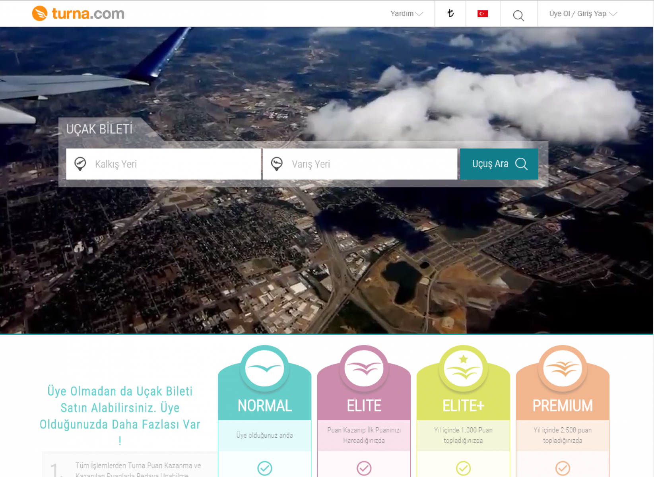Expand the Üye Ol / Giriş Yap menu
This screenshot has width=654, height=477.
pos(582,14)
